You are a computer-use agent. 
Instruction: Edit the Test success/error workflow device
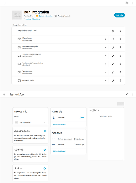(113, 64)
